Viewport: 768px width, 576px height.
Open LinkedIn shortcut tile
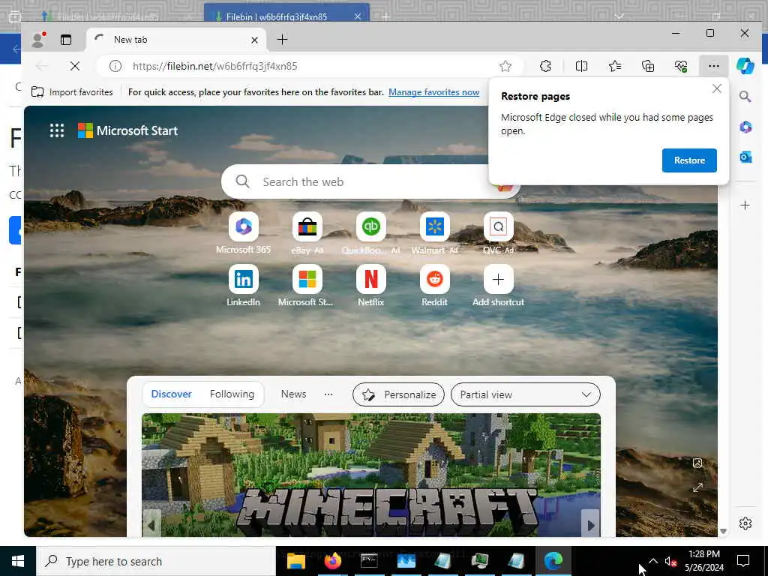(x=244, y=286)
